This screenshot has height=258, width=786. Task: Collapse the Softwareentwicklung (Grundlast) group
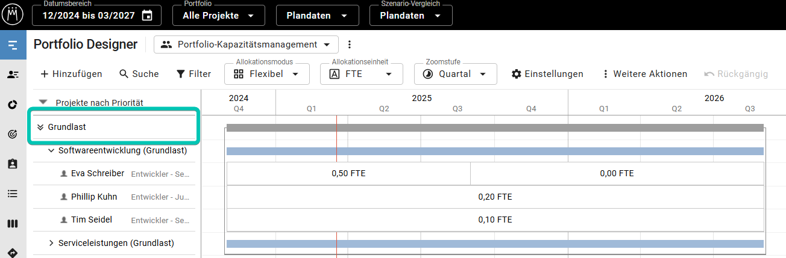pyautogui.click(x=51, y=150)
